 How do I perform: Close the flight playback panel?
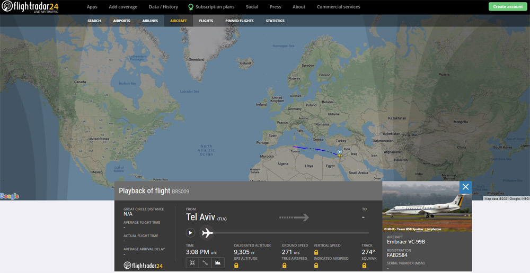point(465,187)
